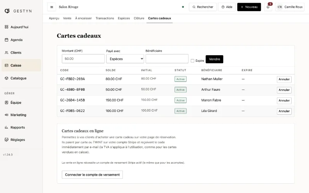Switch to the Vente tab

point(67,18)
